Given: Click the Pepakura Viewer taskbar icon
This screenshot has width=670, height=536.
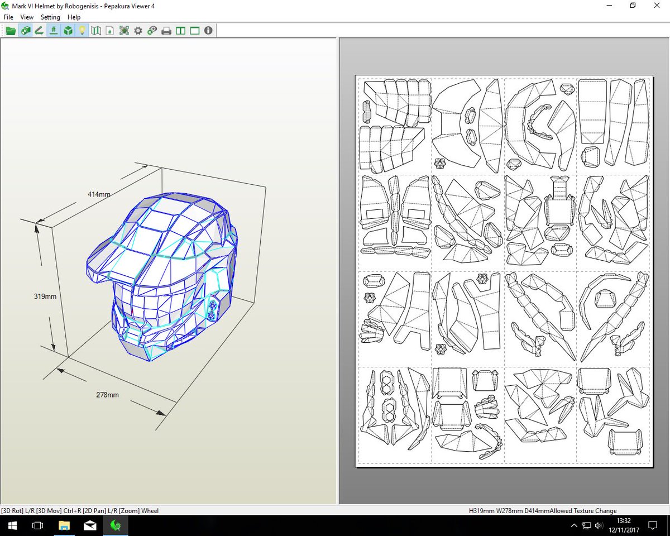Looking at the screenshot, I should point(116,525).
